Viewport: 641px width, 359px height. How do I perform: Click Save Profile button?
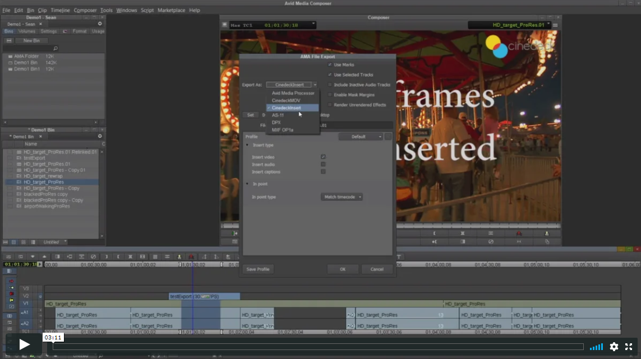(257, 269)
